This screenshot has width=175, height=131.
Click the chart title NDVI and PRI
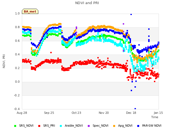[x=87, y=3]
